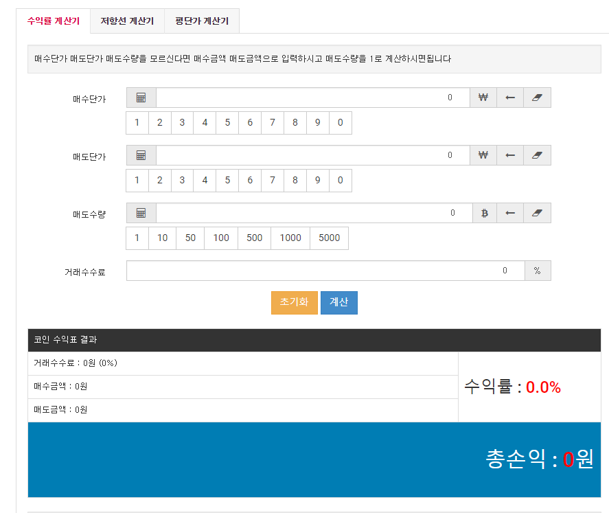The width and height of the screenshot is (609, 513).
Task: Switch to the 저항선 계산기 tab
Action: click(x=127, y=21)
